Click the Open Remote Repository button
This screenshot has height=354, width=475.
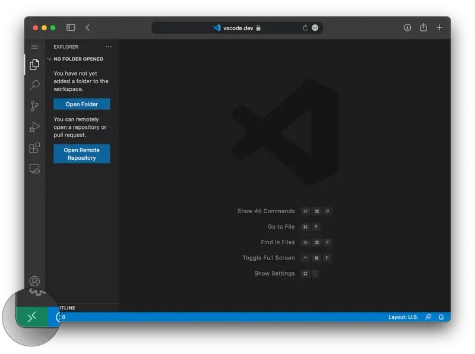[82, 154]
